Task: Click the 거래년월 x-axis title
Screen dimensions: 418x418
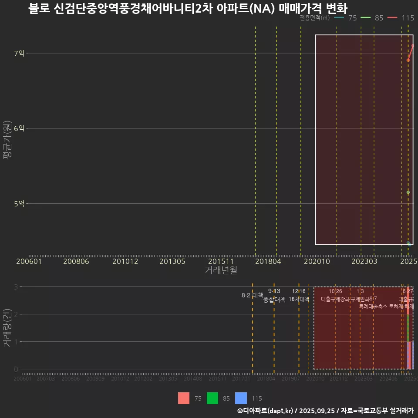Action: [x=221, y=270]
